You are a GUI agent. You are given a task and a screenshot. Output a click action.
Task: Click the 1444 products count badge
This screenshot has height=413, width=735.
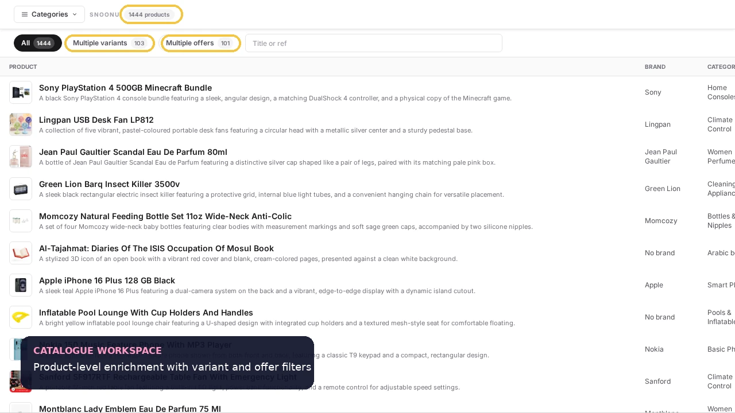149,14
